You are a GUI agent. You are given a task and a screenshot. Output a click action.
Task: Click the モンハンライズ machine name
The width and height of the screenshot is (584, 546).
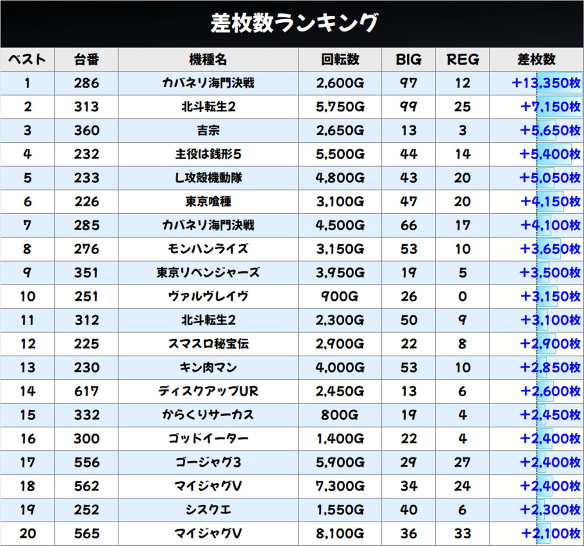coord(208,249)
